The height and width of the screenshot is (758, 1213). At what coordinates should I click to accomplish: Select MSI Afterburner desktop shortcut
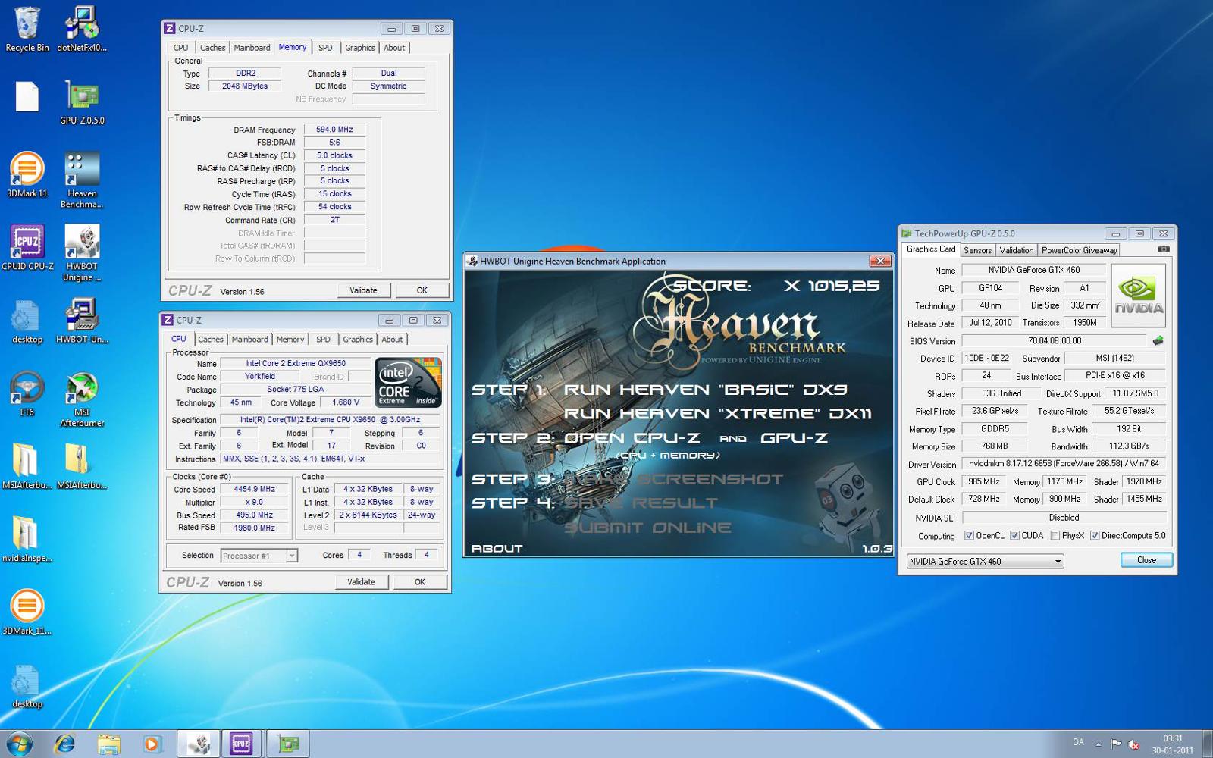click(82, 399)
